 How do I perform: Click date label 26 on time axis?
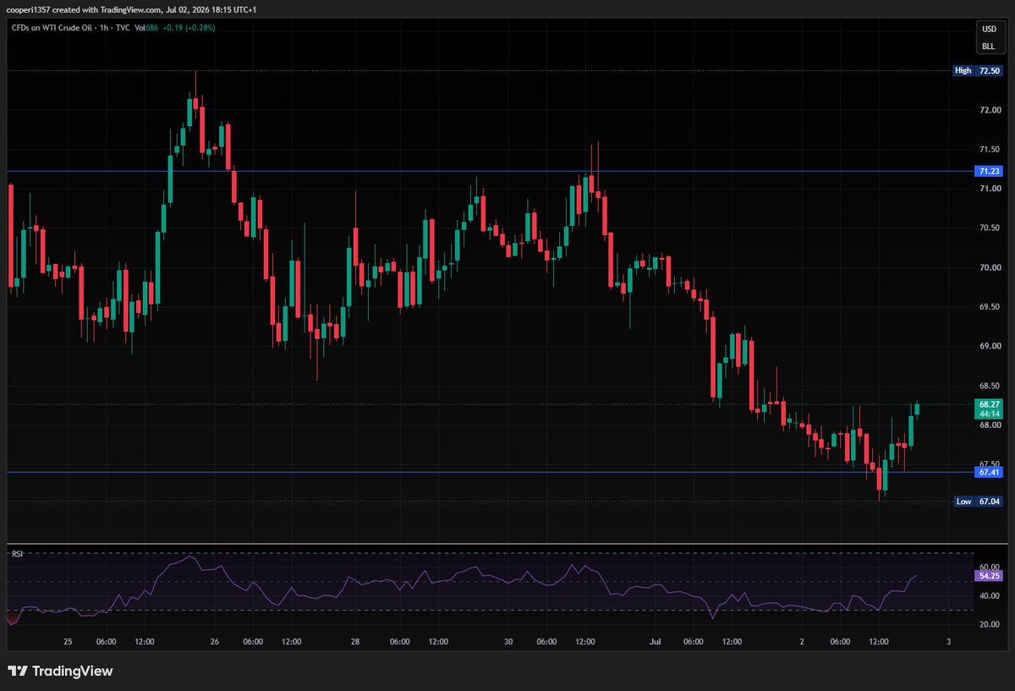click(215, 642)
